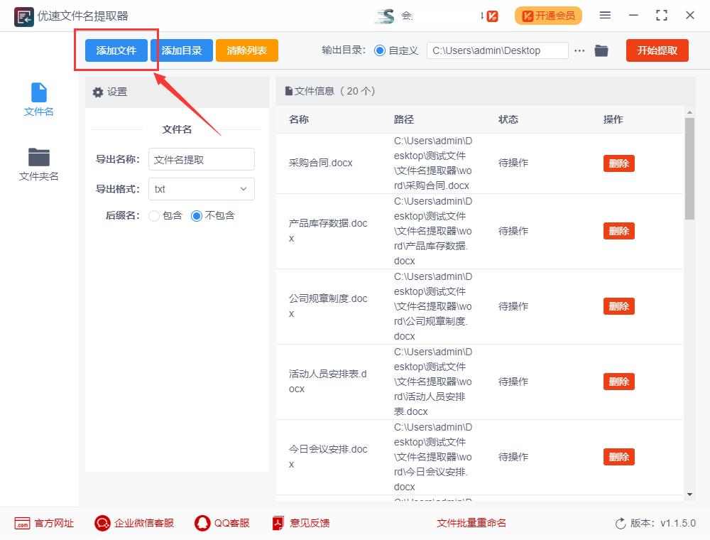
Task: Open the hamburger menu in title bar
Action: point(605,15)
